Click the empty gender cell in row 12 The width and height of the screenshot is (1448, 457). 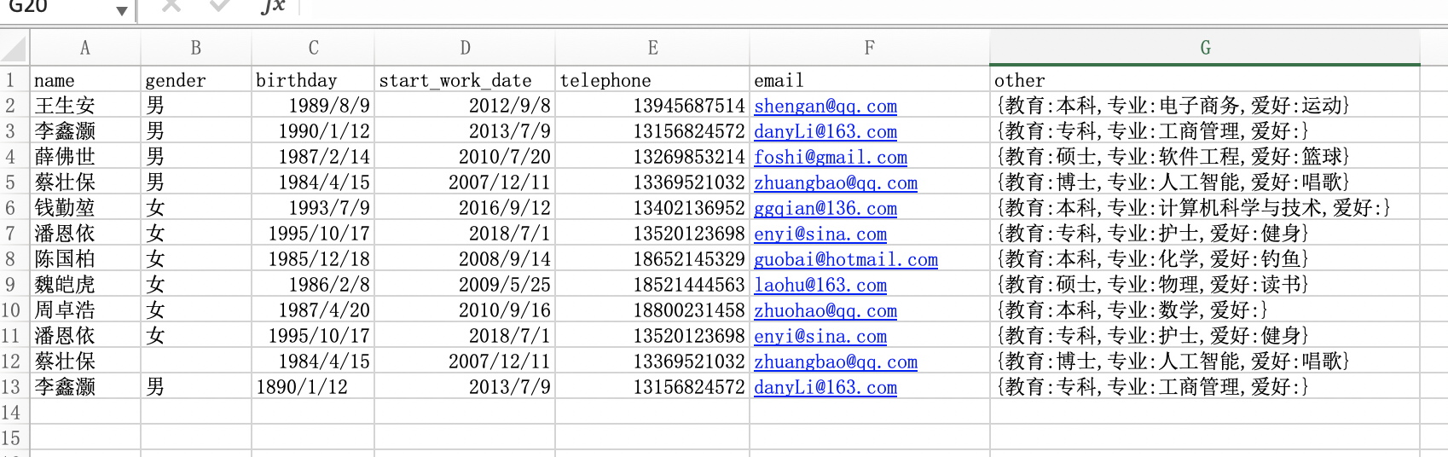point(195,362)
